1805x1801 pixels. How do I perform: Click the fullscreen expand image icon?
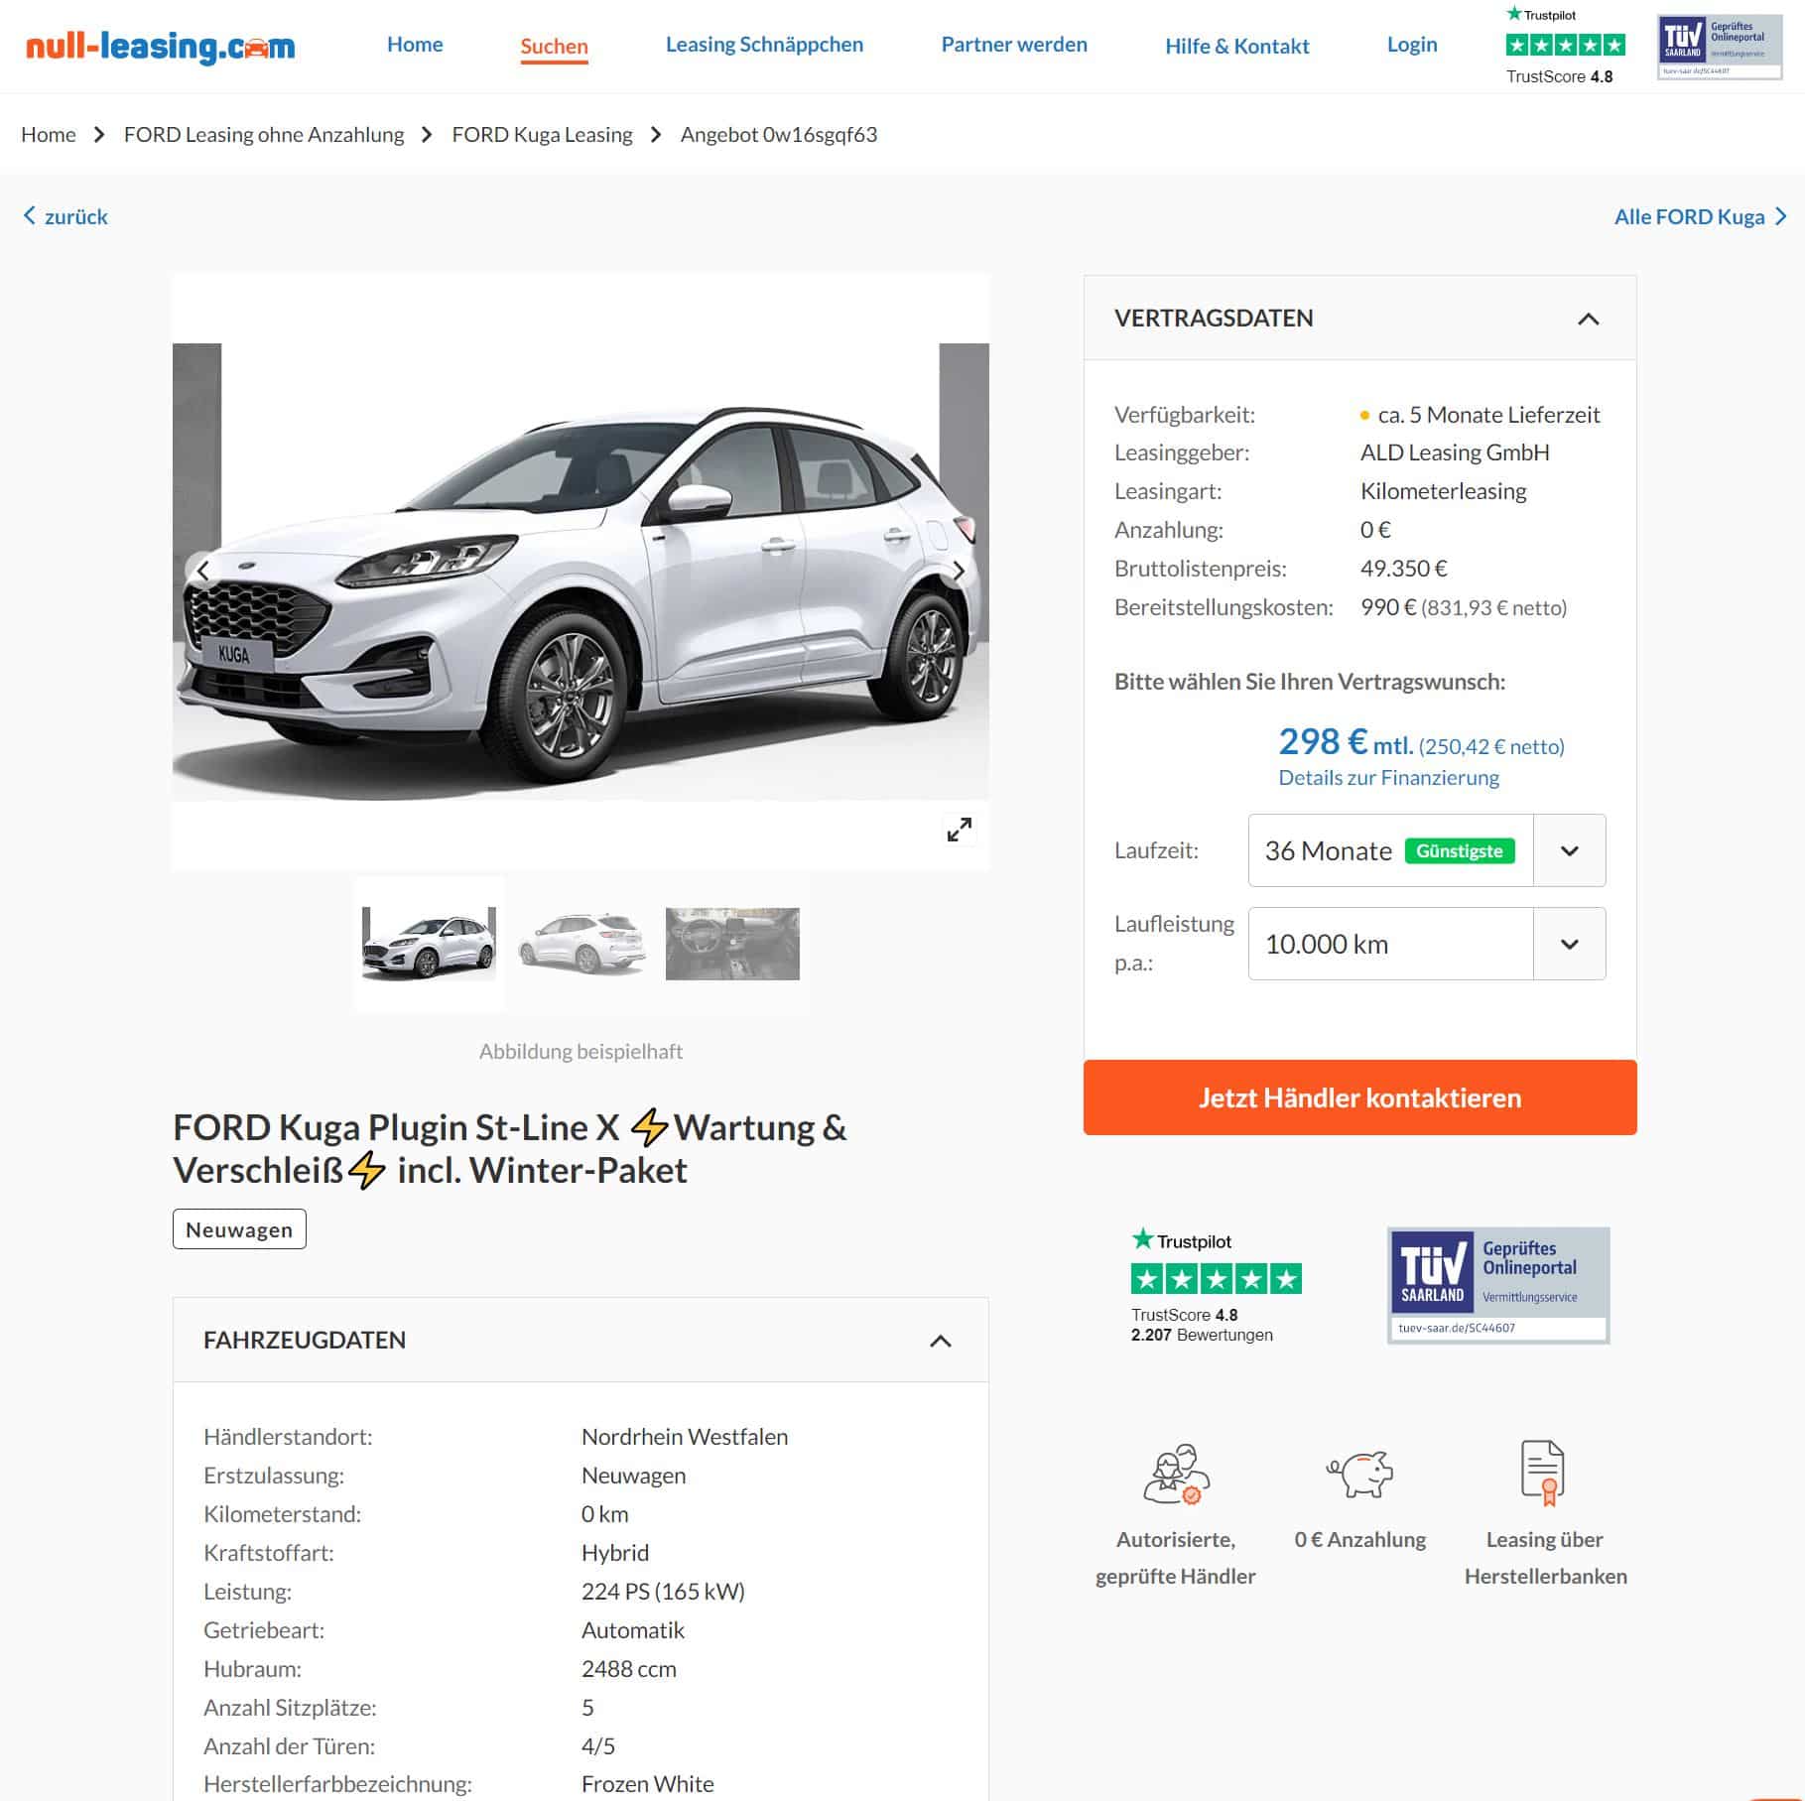click(x=959, y=830)
